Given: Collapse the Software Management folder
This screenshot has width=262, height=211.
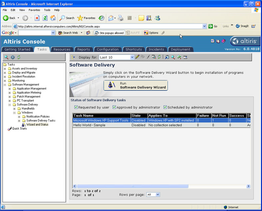Looking at the screenshot, I should [x=5, y=85].
